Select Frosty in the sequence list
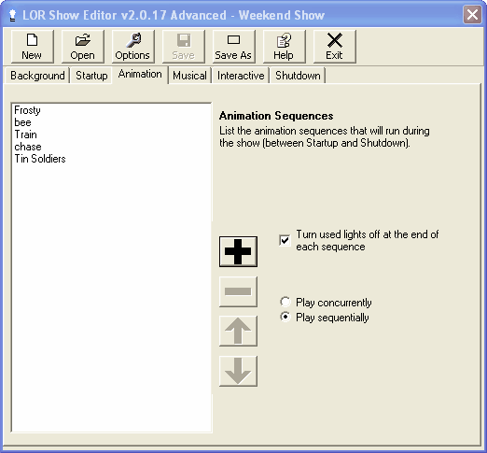The image size is (487, 453). coord(27,110)
